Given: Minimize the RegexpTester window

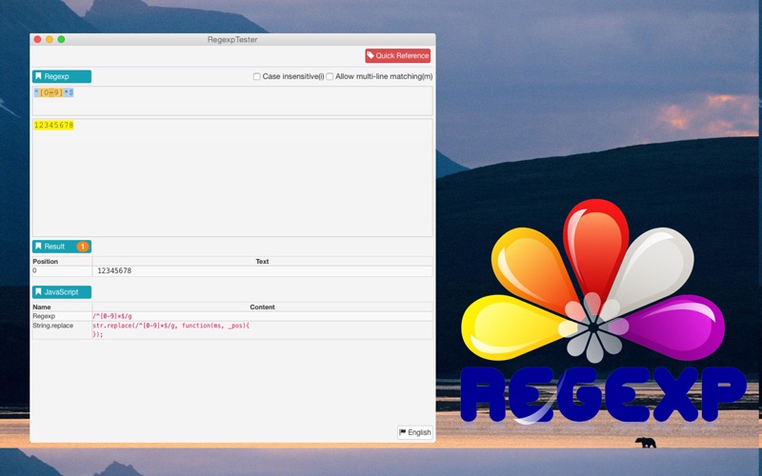Looking at the screenshot, I should click(50, 39).
